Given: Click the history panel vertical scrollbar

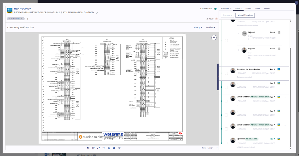Looking at the screenshot, I should (x=291, y=97).
